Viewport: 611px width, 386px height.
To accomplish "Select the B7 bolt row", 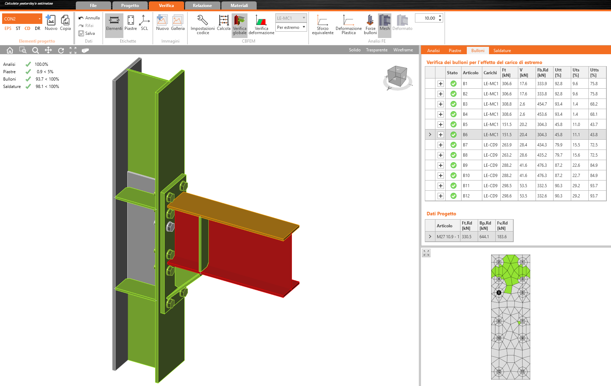I will [516, 145].
